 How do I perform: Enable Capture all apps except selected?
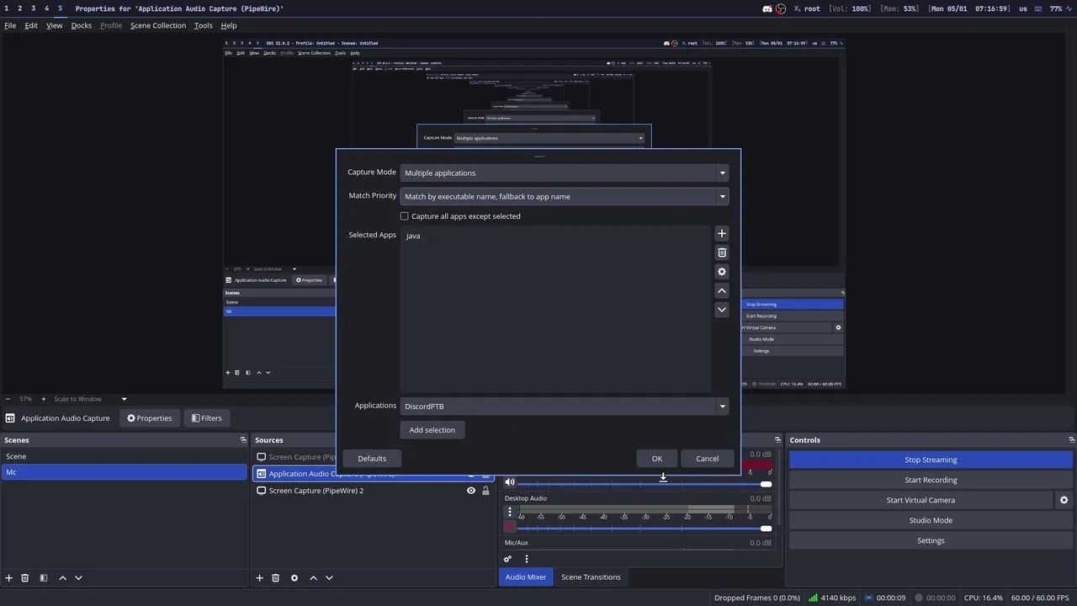pos(404,216)
